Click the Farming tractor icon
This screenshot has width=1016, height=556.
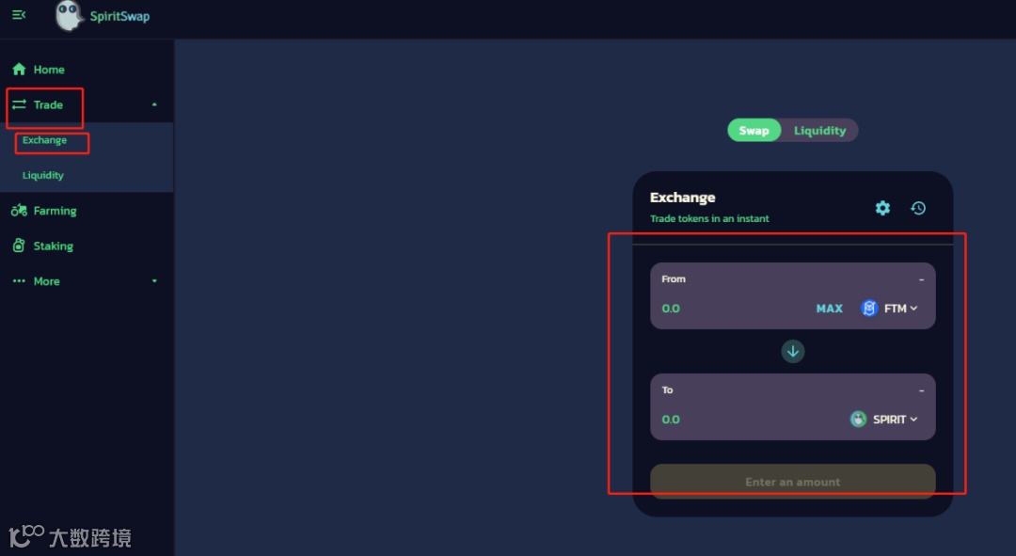click(x=19, y=211)
